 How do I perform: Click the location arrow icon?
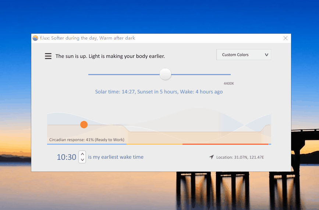point(212,157)
